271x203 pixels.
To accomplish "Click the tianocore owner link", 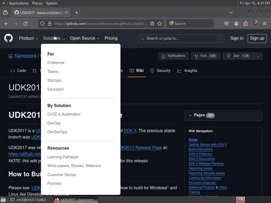I will click(x=26, y=56).
